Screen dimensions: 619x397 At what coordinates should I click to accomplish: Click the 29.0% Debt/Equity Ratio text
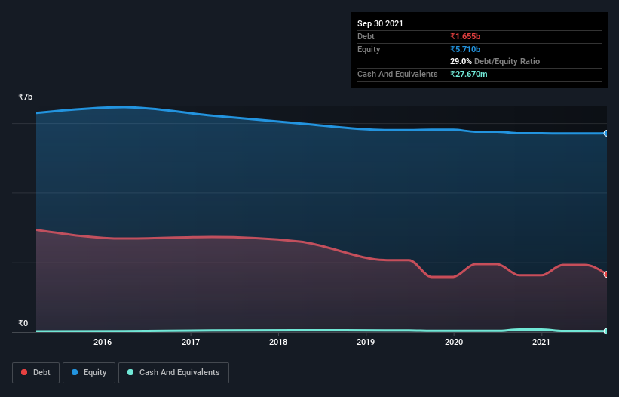(495, 61)
